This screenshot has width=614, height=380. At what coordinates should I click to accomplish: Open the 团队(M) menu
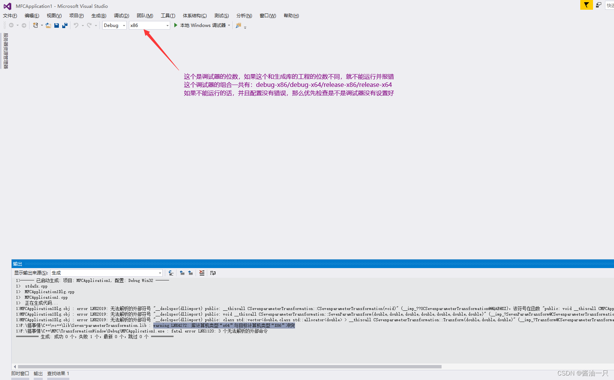click(145, 16)
